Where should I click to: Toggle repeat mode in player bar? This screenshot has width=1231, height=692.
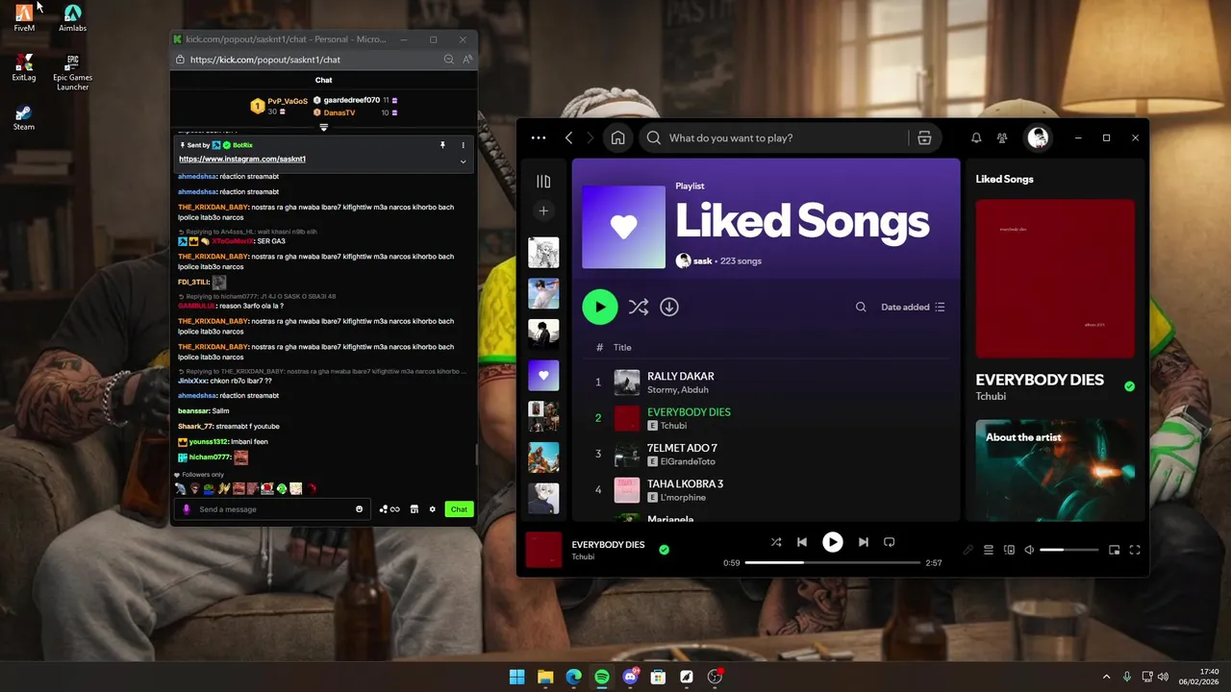point(890,542)
